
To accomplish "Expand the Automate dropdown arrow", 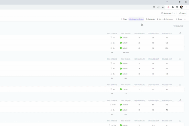I will point(174,13).
